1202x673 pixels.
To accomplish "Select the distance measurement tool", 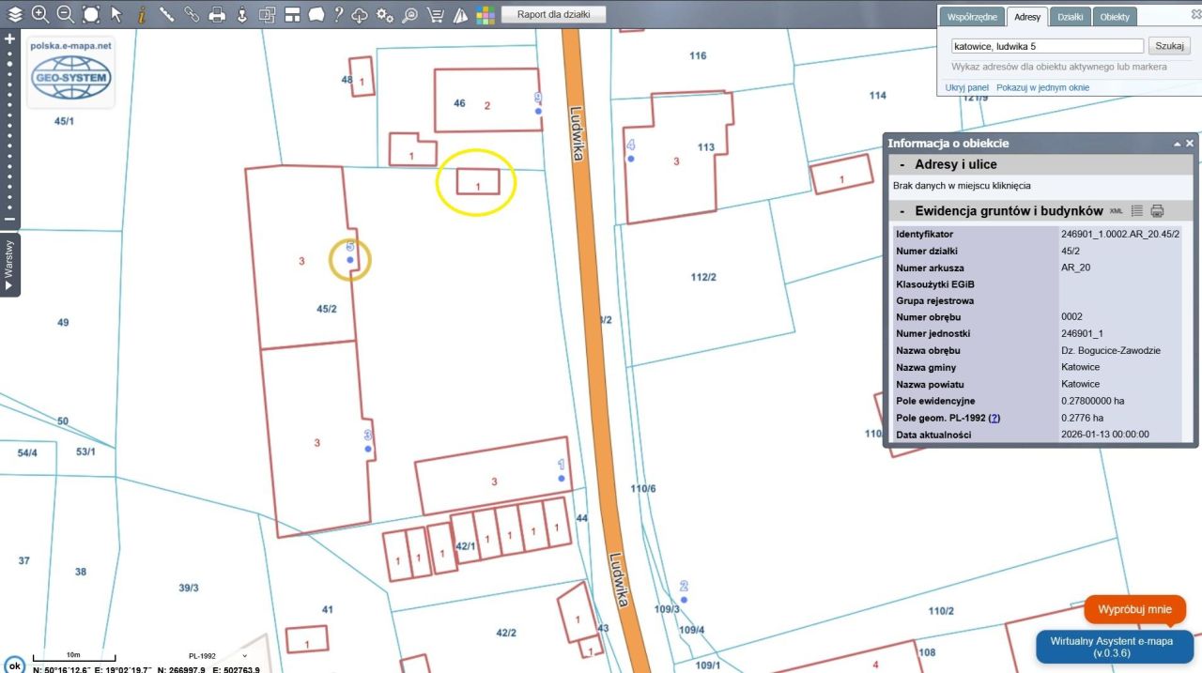I will [x=167, y=14].
